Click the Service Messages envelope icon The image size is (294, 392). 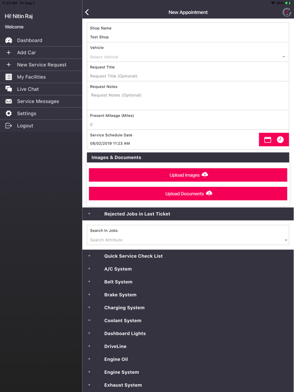tap(9, 101)
